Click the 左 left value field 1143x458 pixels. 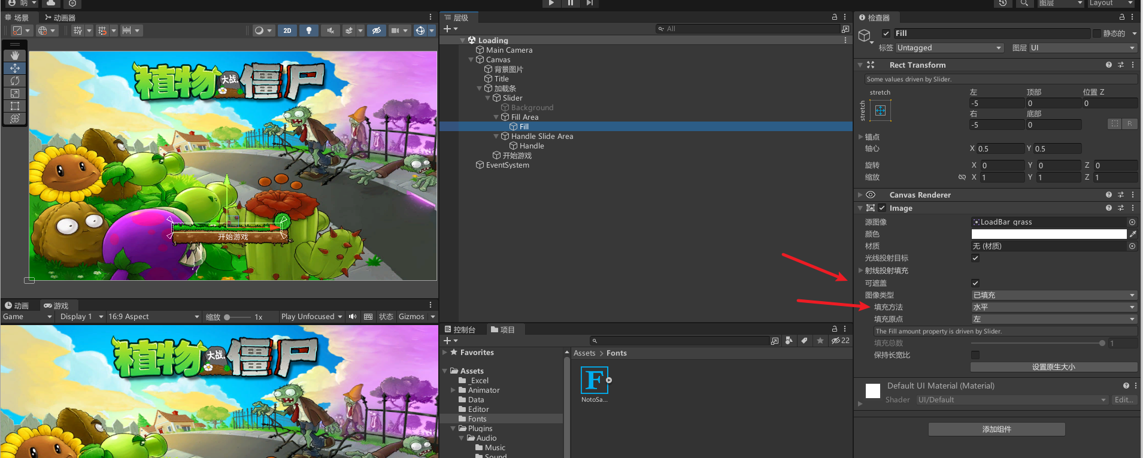(x=997, y=104)
